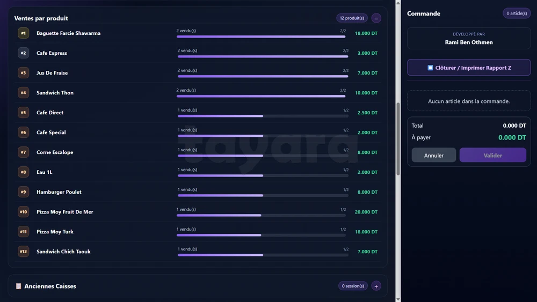The width and height of the screenshot is (537, 302).
Task: Click the Sandwich Chich Taouk progress bar
Action: pos(263,255)
